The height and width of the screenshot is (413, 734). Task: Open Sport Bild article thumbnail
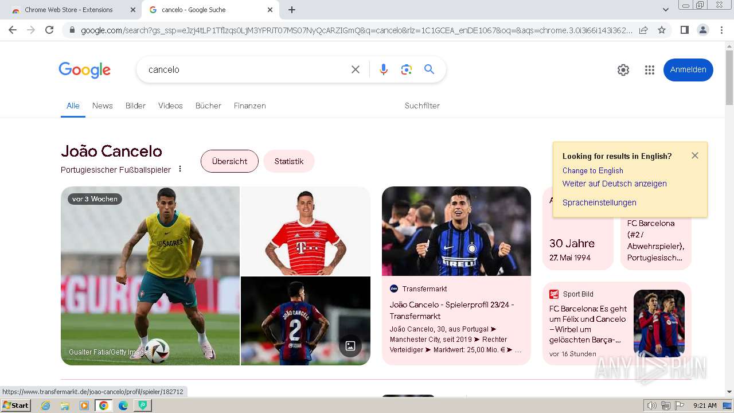[659, 324]
